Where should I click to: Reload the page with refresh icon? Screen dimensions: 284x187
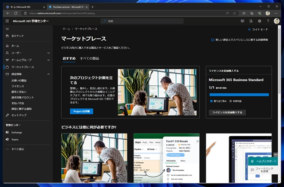[x=16, y=13]
